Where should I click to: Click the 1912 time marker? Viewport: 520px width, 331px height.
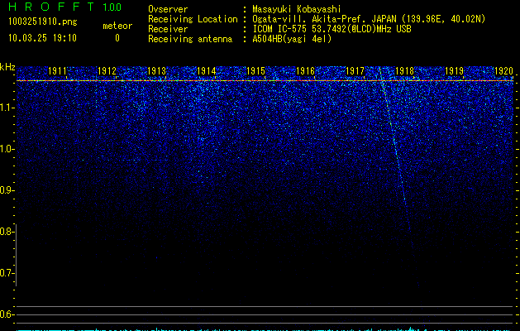[x=107, y=71]
